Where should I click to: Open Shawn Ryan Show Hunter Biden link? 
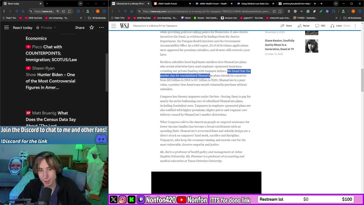[x=50, y=78]
